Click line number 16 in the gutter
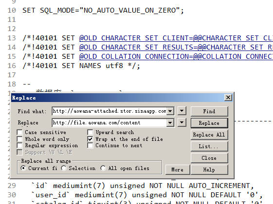The width and height of the screenshot is (273, 204). click(12, 66)
